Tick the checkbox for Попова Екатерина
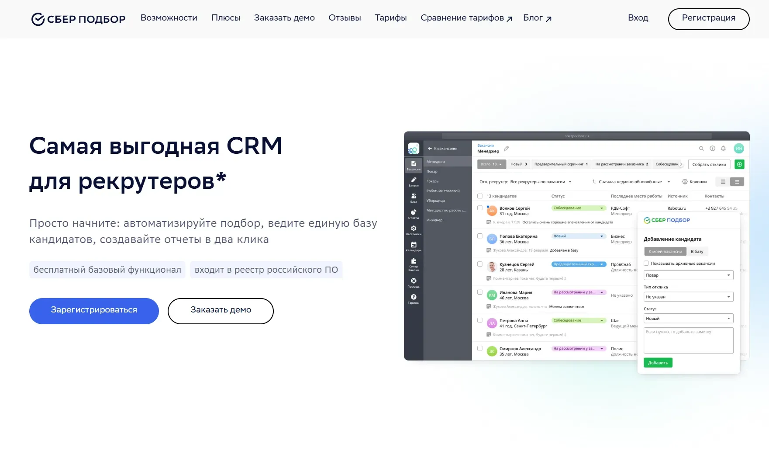Viewport: 769px width, 472px height. 480,236
